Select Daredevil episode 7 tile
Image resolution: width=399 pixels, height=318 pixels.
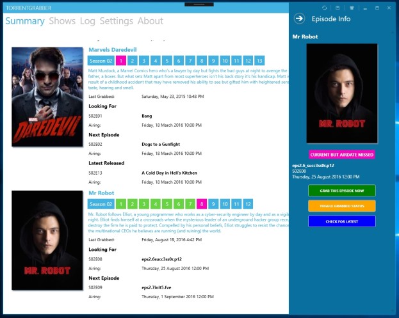tap(190, 61)
